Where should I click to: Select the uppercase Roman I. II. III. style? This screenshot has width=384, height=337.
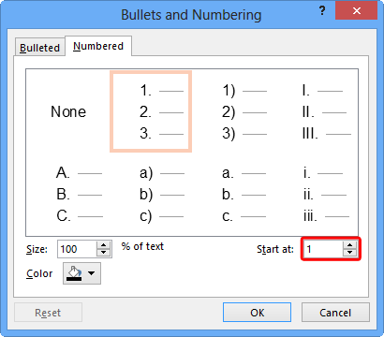pyautogui.click(x=326, y=111)
